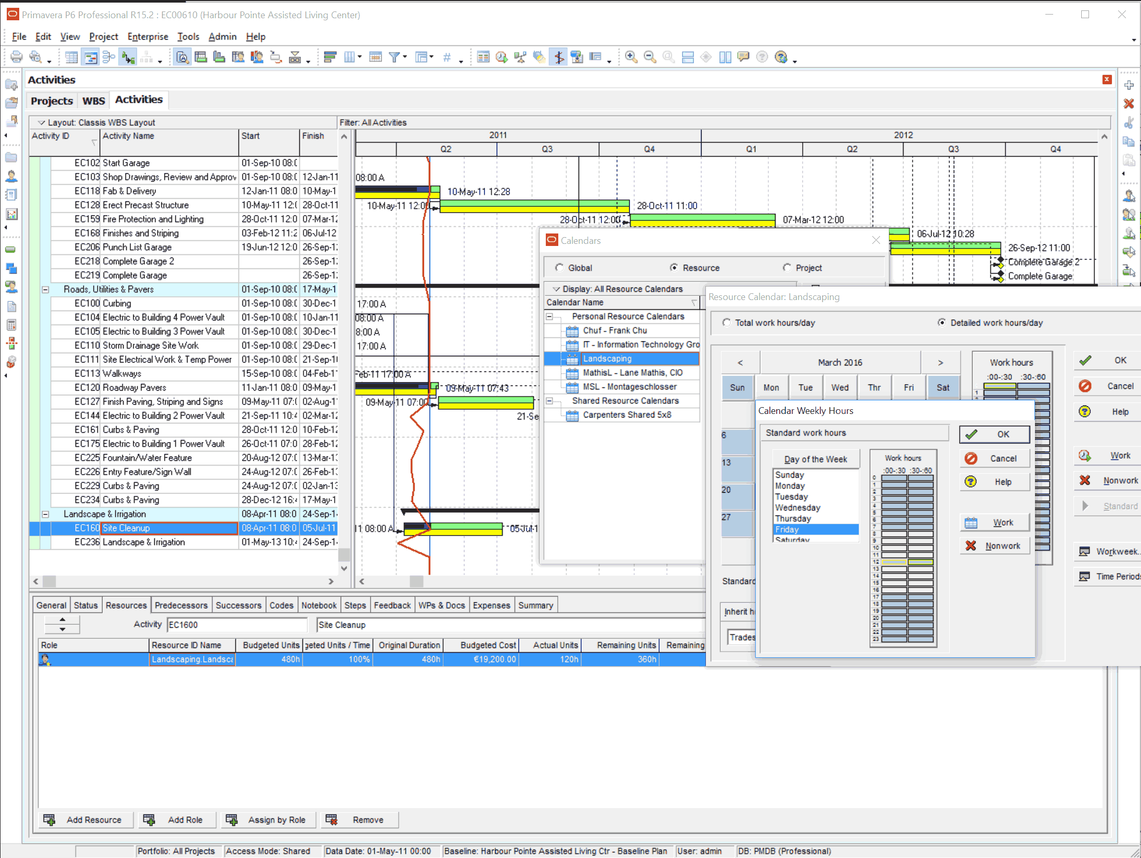
Task: Click the Print toolbar icon
Action: pos(17,57)
